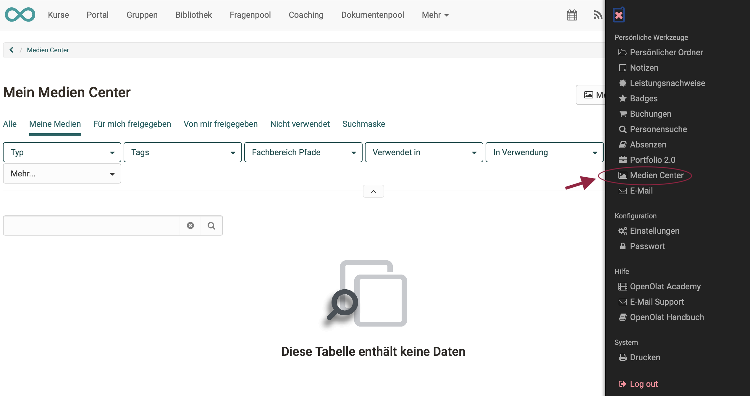The width and height of the screenshot is (750, 396).
Task: Open the calendar icon in the top bar
Action: (572, 15)
